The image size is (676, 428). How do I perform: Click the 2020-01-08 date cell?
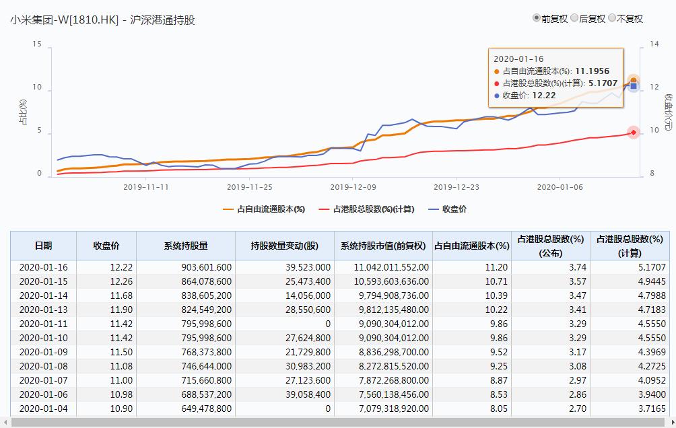44,366
